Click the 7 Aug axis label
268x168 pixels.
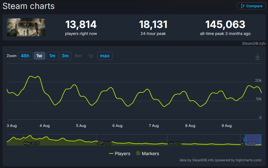click(x=154, y=126)
